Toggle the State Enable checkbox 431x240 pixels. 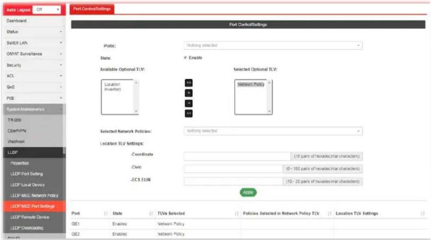(x=185, y=58)
